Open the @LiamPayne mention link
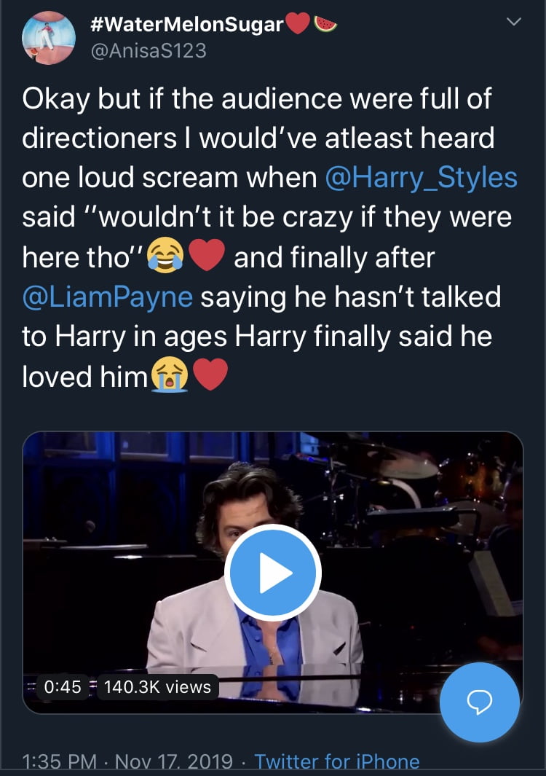The height and width of the screenshot is (776, 546). (x=108, y=297)
